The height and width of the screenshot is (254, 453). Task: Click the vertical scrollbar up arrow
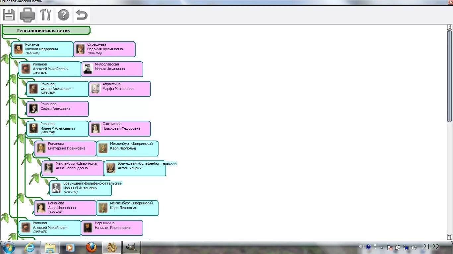click(x=450, y=27)
